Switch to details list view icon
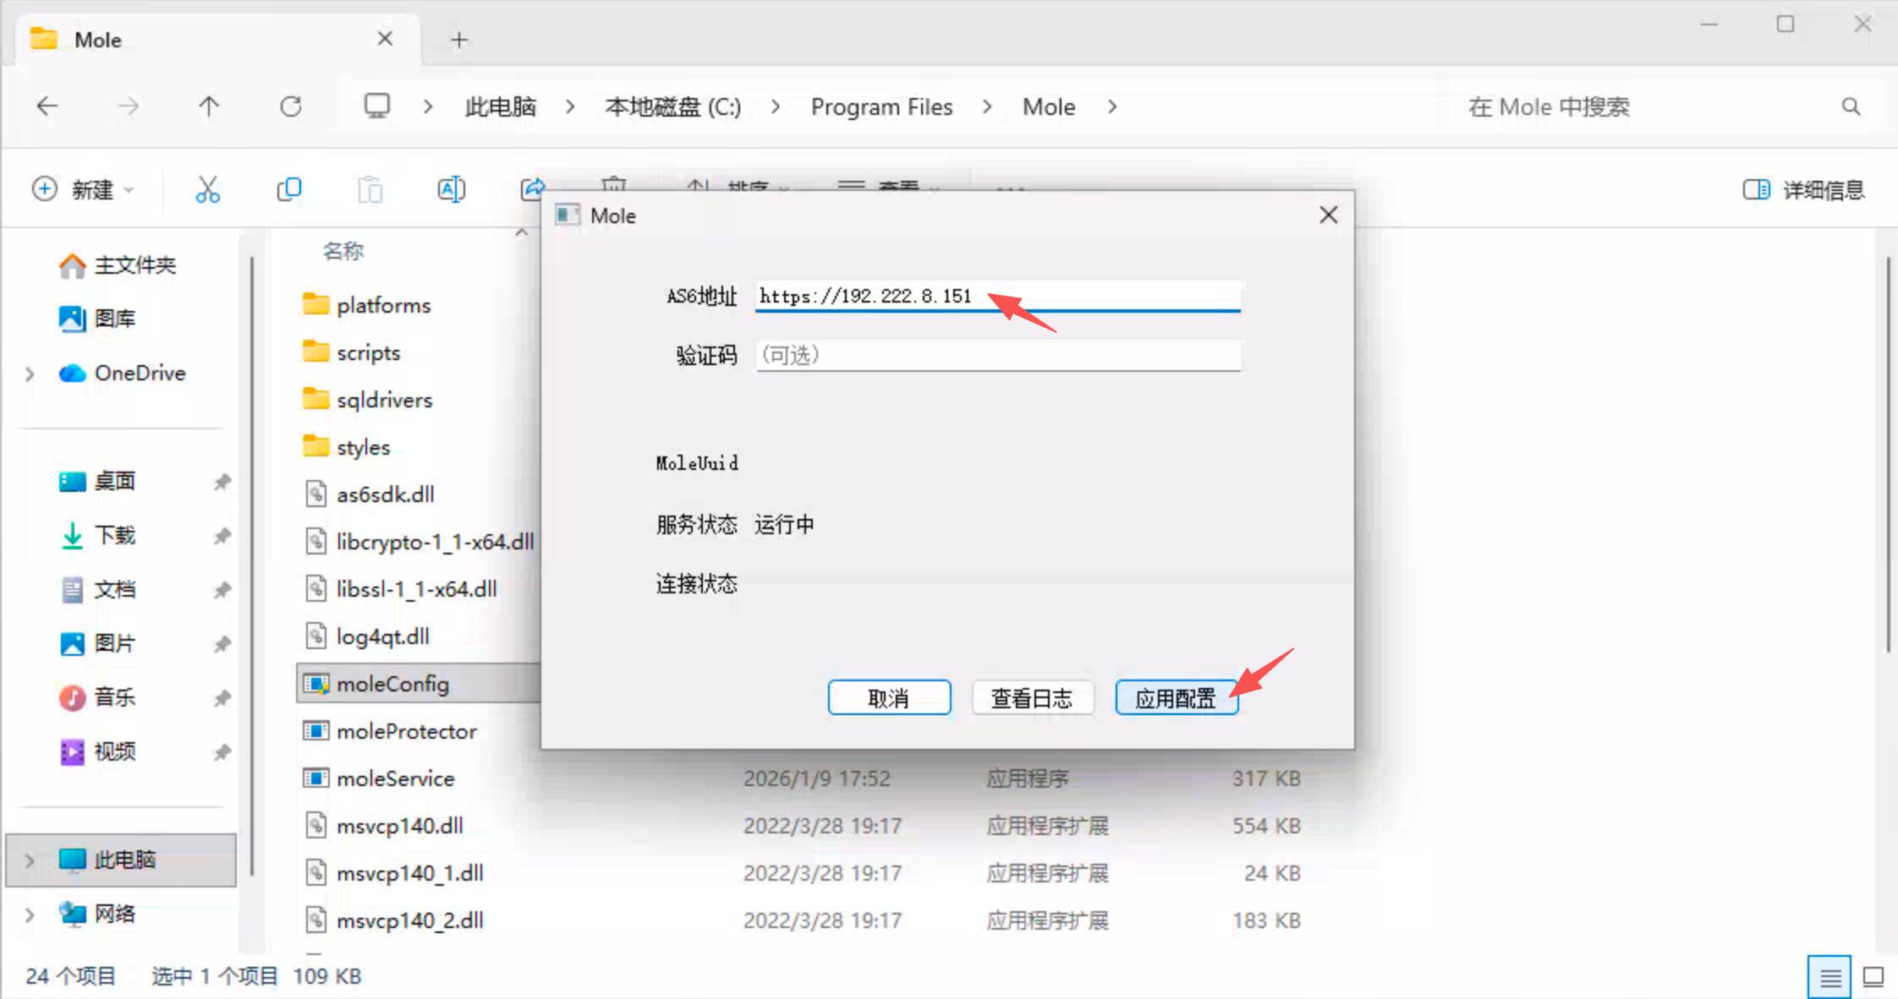The height and width of the screenshot is (999, 1898). pos(1829,977)
